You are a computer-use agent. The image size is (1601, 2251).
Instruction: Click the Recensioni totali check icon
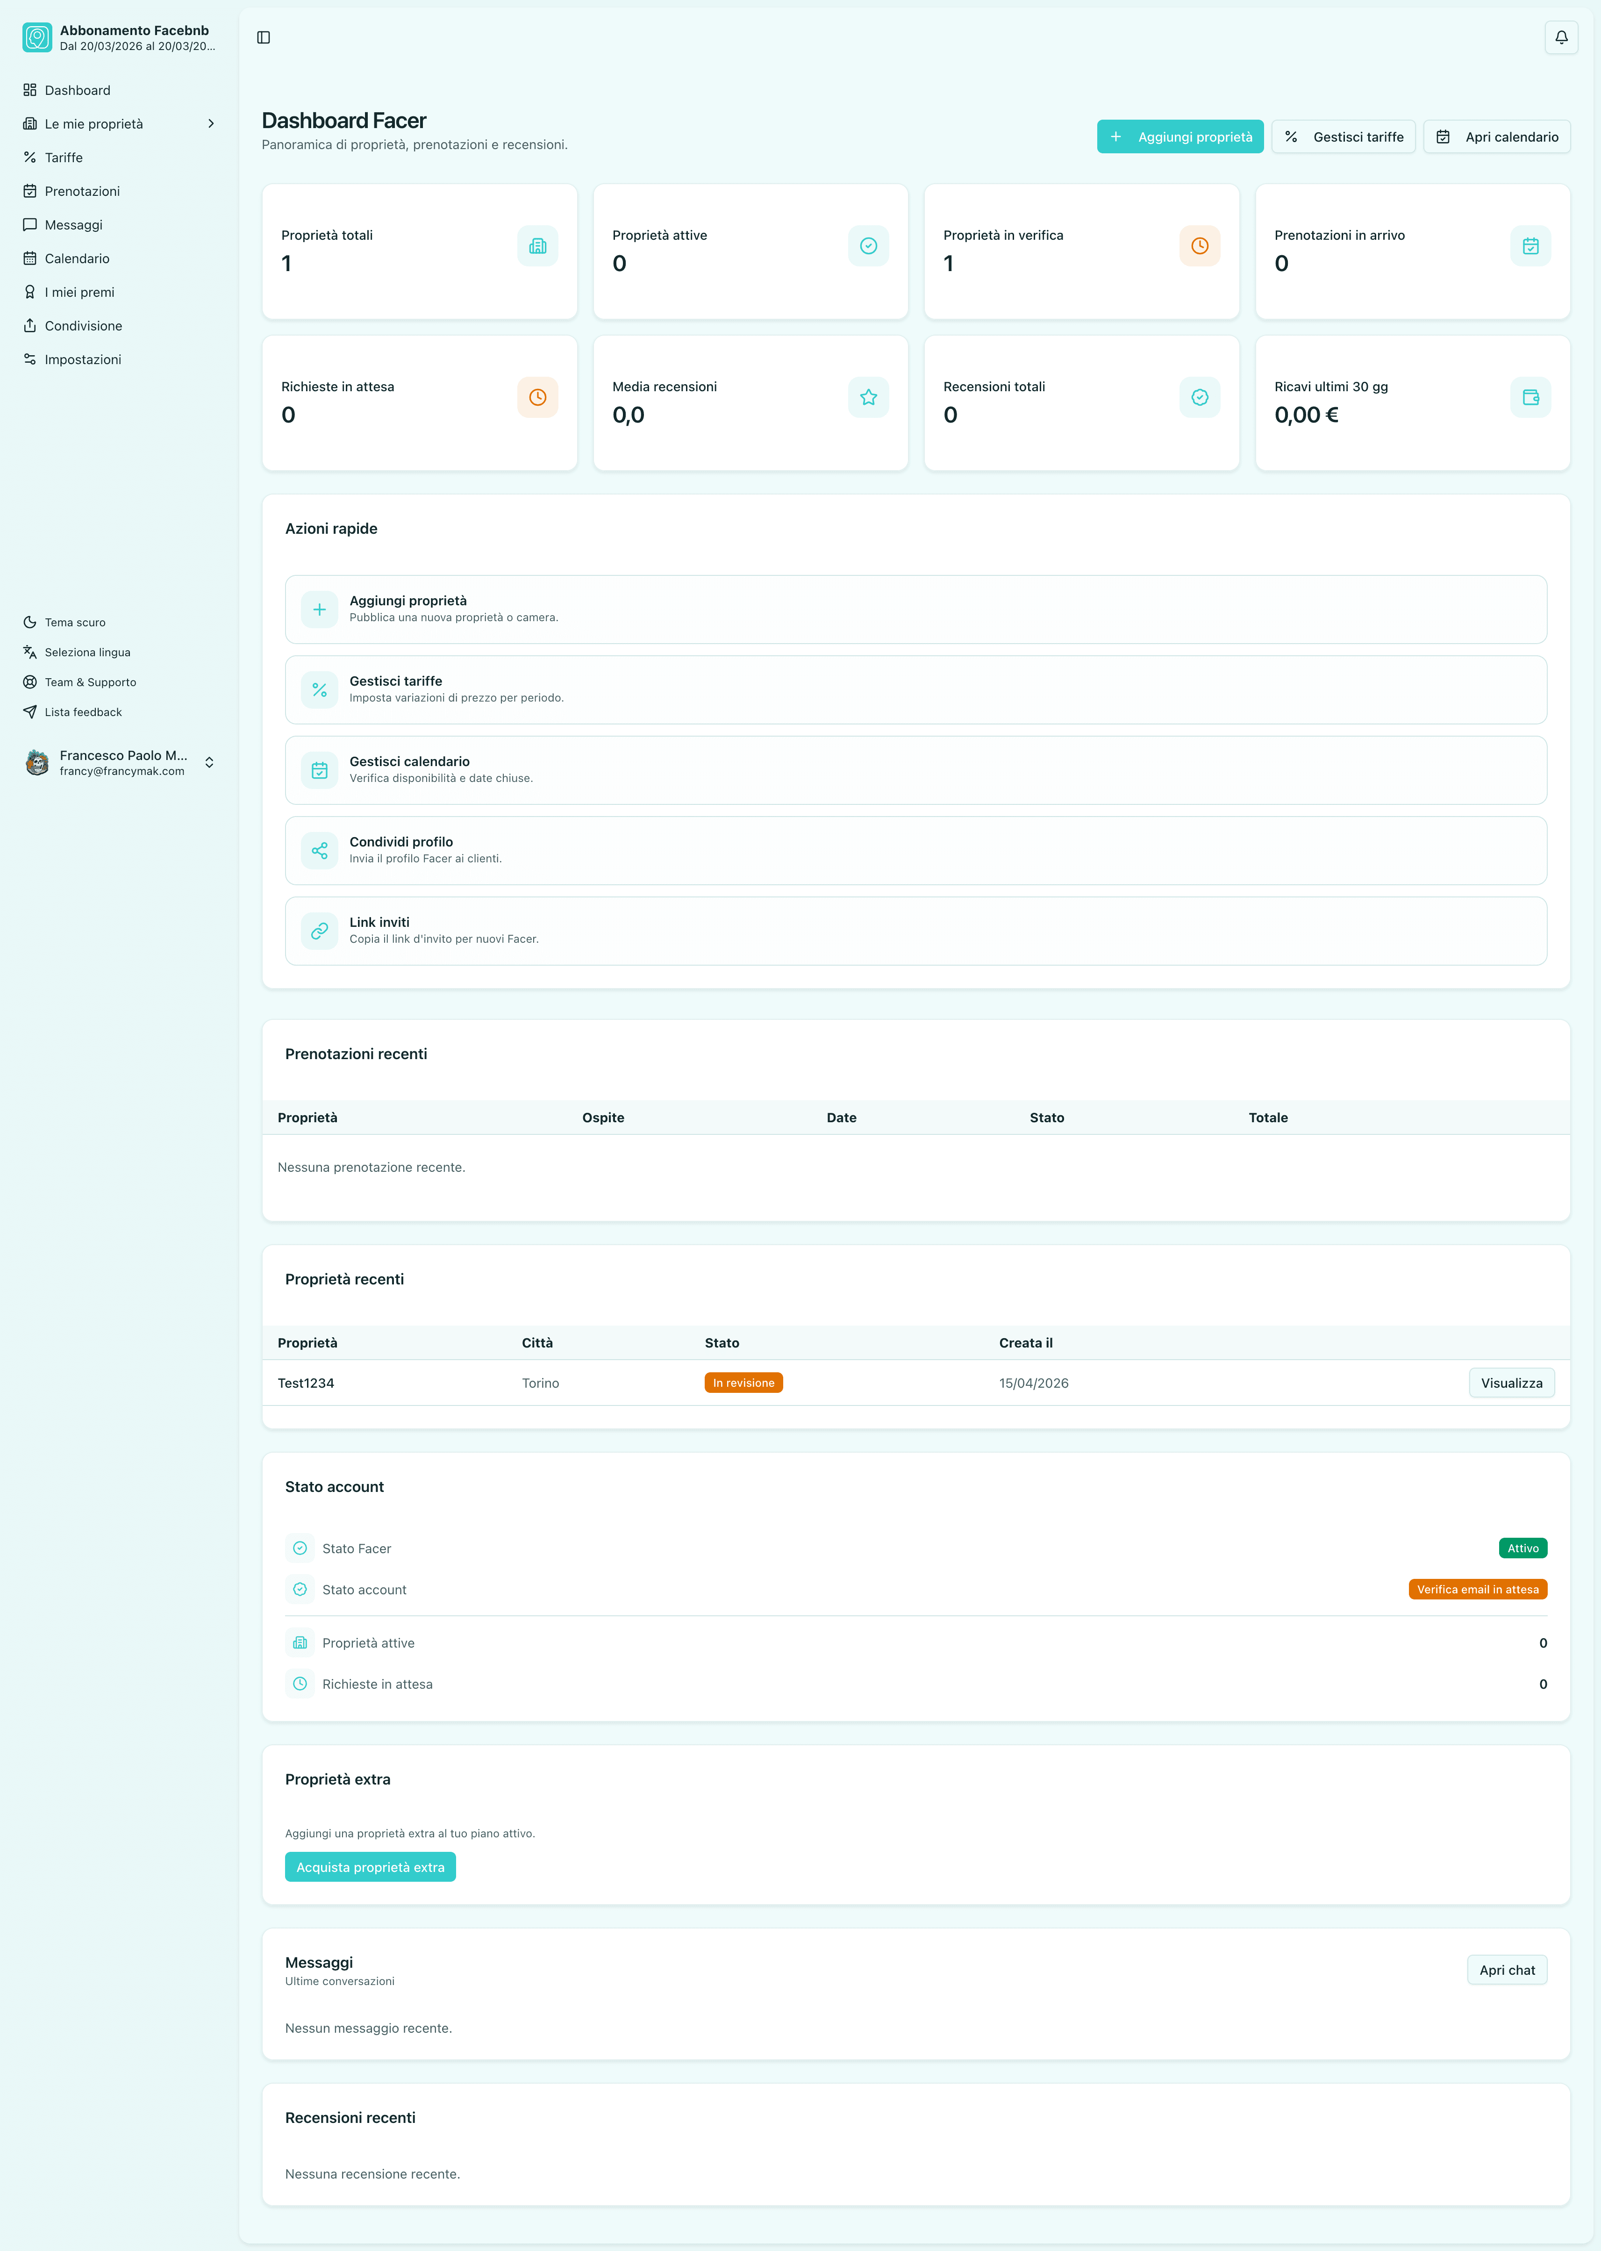[x=1200, y=397]
